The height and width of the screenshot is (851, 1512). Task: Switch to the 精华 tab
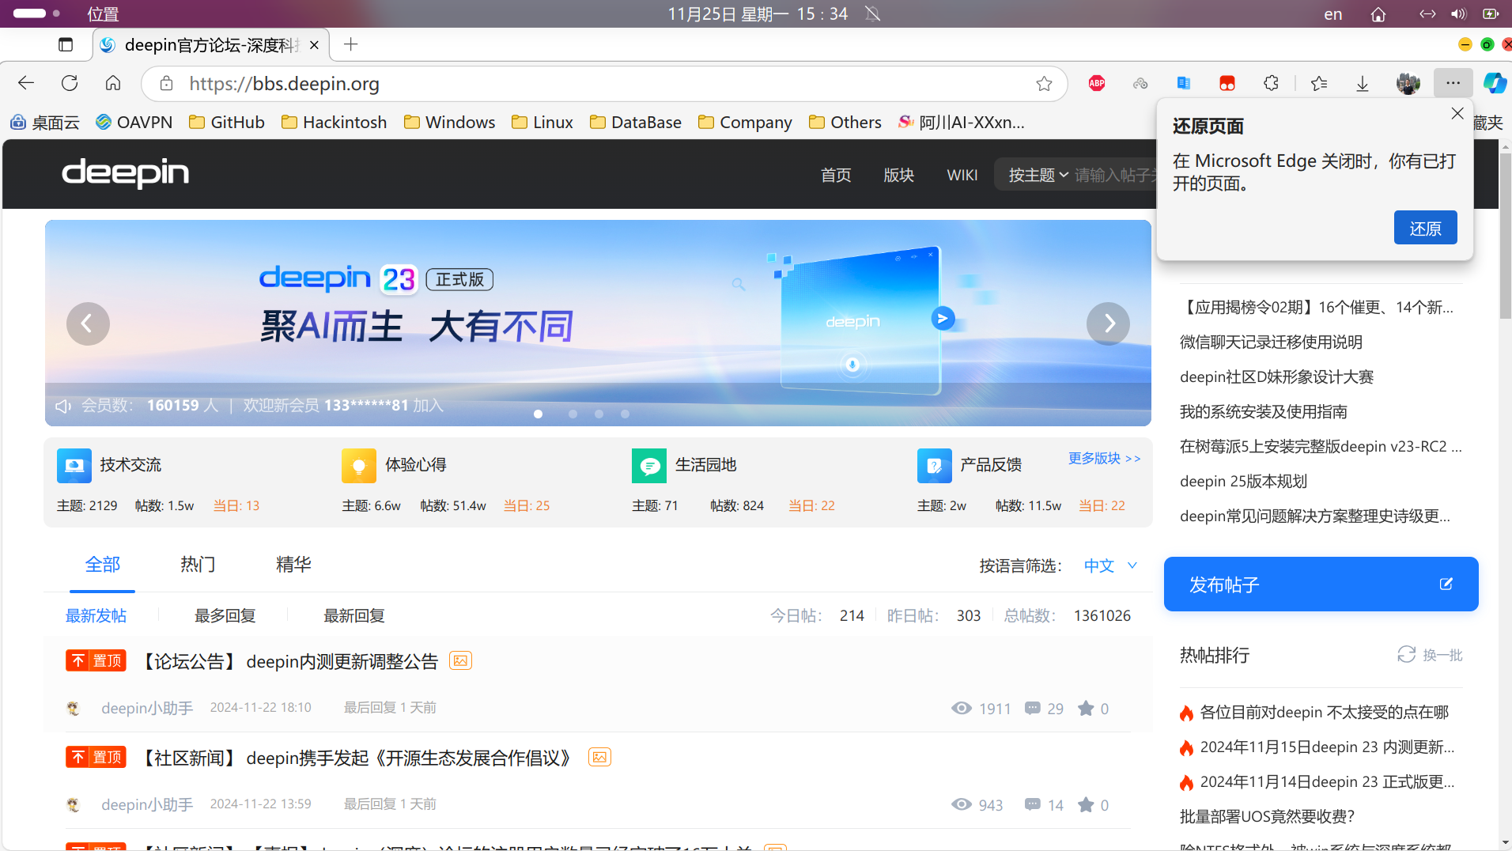click(293, 565)
